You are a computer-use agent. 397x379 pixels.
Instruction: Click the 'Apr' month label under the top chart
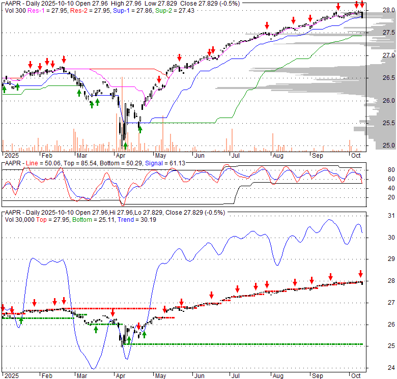pyautogui.click(x=121, y=156)
